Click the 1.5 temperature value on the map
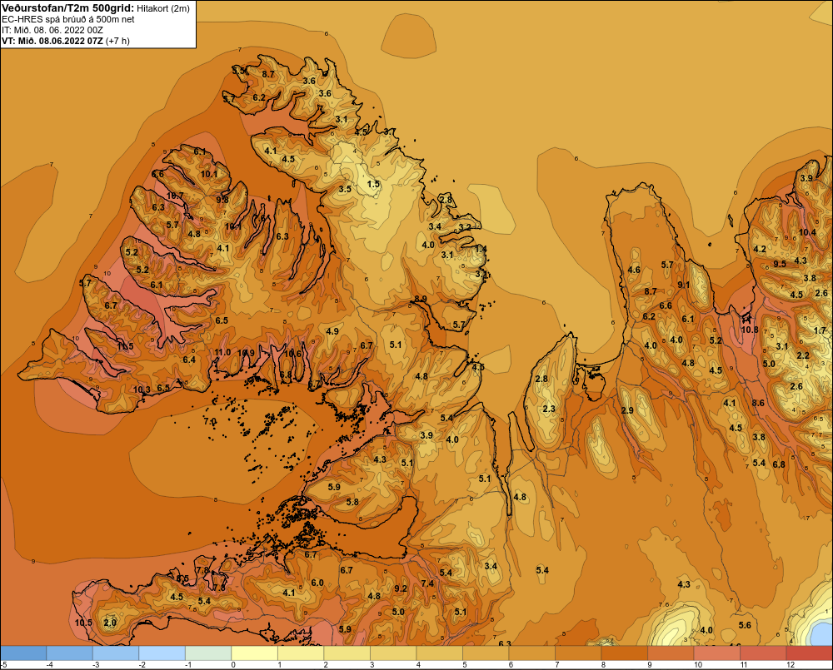This screenshot has height=670, width=833. coord(373,184)
